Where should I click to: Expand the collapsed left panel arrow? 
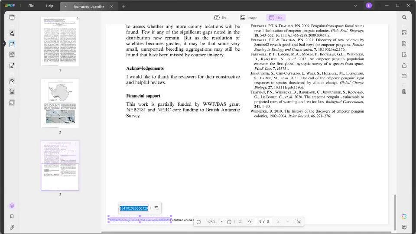click(x=4, y=43)
